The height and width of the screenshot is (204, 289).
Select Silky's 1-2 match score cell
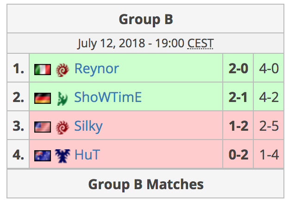pos(238,126)
